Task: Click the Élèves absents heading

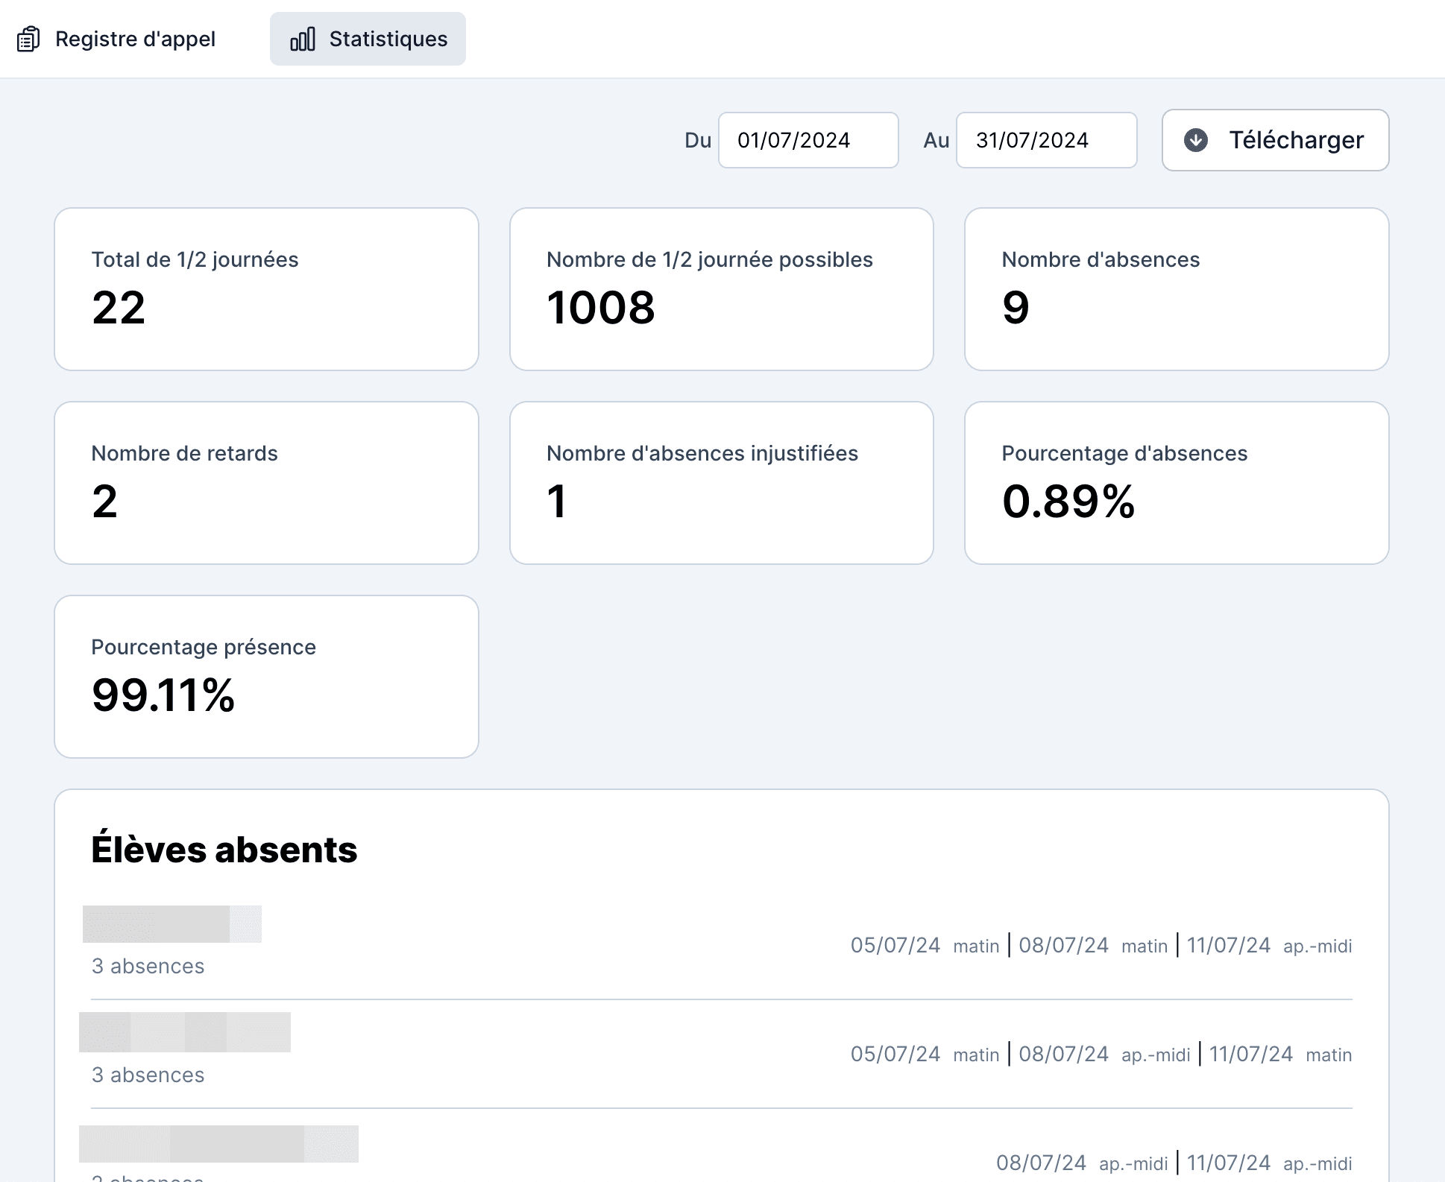Action: (x=224, y=850)
